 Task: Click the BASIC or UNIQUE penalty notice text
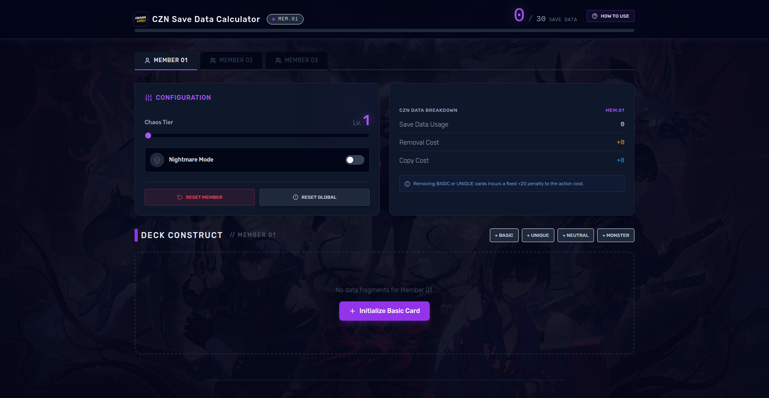(x=498, y=184)
